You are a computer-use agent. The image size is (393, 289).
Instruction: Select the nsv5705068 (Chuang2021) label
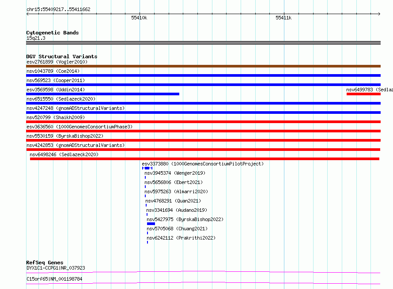click(x=177, y=229)
